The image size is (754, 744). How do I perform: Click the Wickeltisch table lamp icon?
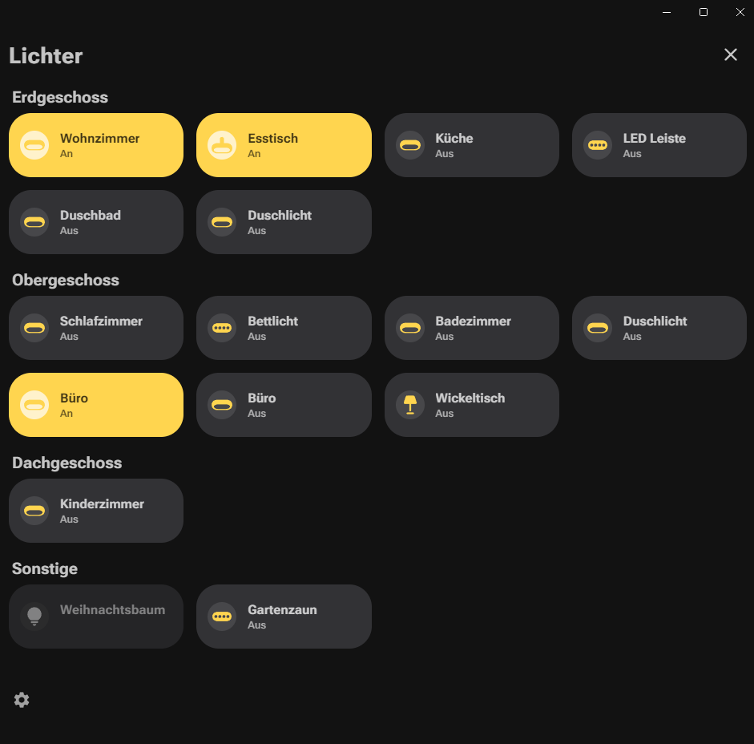pos(410,405)
